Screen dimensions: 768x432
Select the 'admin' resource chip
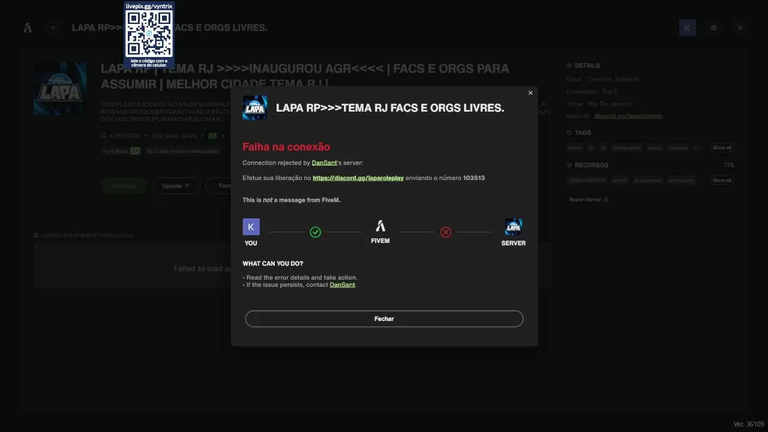point(620,180)
